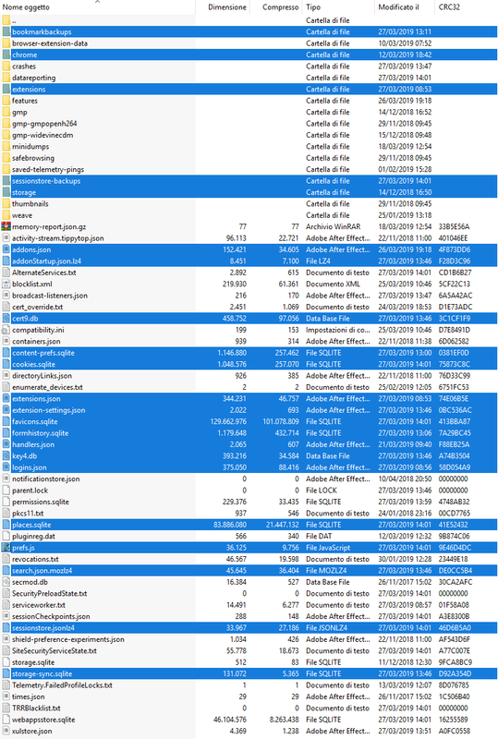Viewport: 498px width, 739px height.
Task: Click the chrome folder icon
Action: coord(6,55)
